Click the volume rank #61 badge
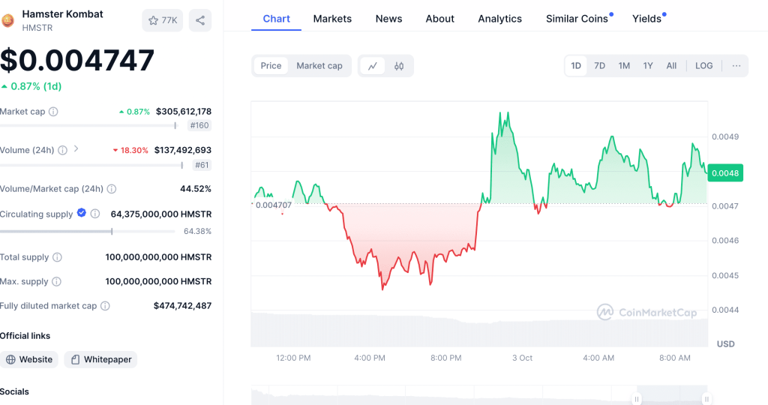This screenshot has height=405, width=768. tap(202, 165)
